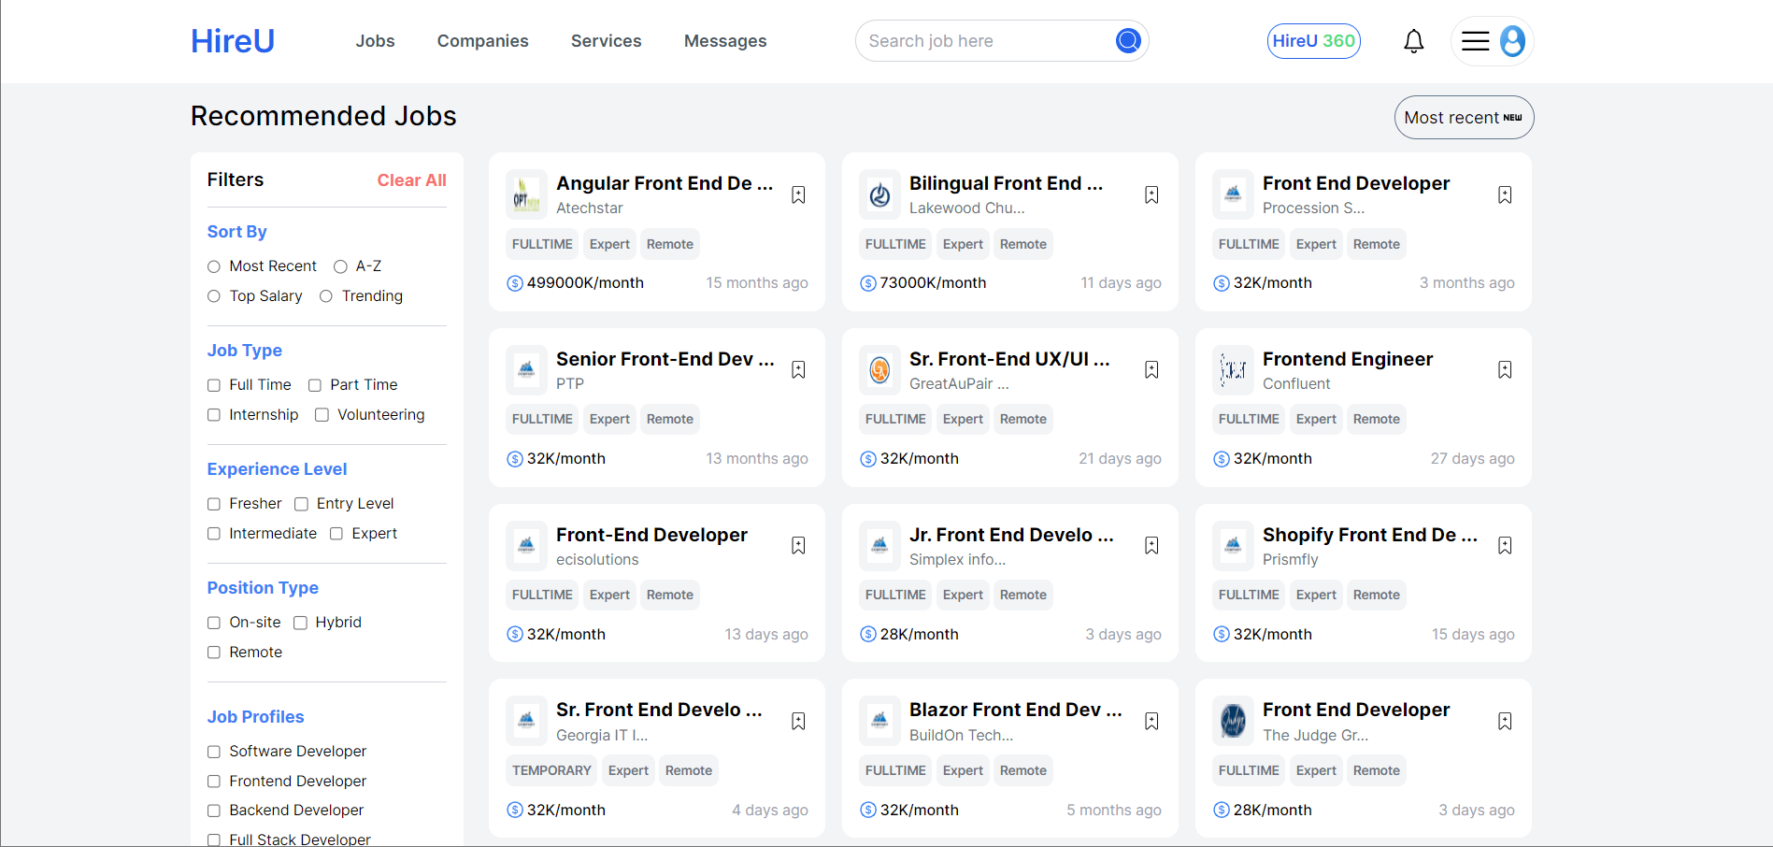Click the Lakewood company logo on Bilingual job

point(879,194)
